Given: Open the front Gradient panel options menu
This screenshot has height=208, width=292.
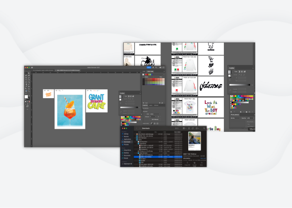Looking at the screenshot, I should click(140, 93).
